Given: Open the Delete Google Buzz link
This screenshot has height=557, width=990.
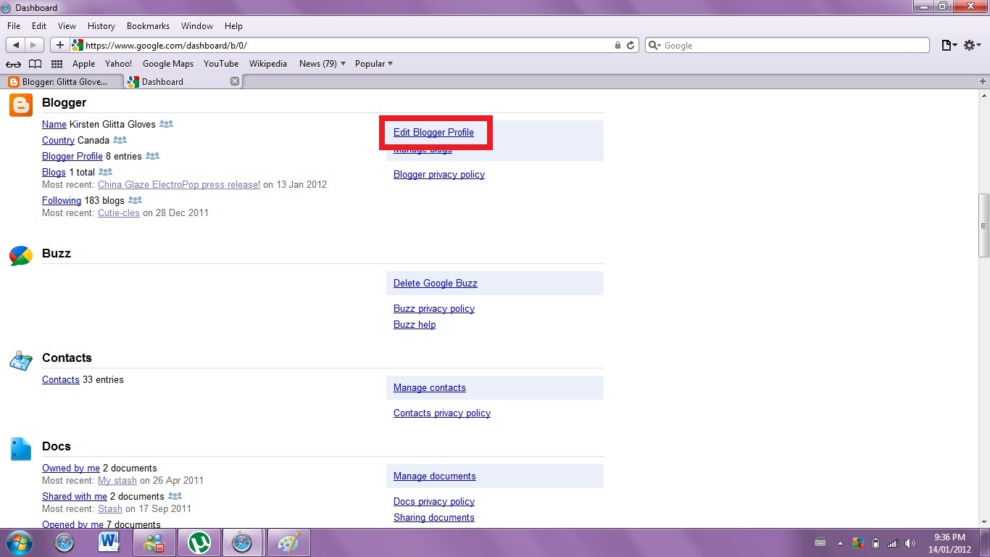Looking at the screenshot, I should click(435, 284).
